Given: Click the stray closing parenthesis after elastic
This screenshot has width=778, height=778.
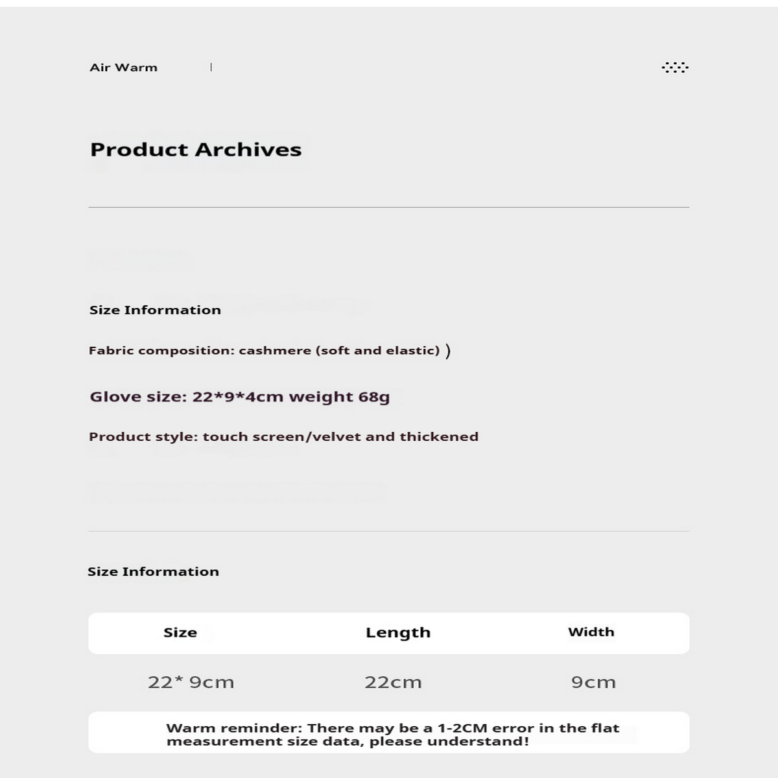Looking at the screenshot, I should (x=448, y=351).
